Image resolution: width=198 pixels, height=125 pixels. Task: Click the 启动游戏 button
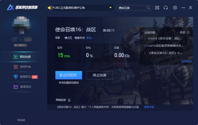(x=69, y=75)
